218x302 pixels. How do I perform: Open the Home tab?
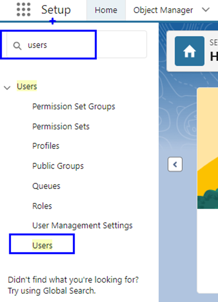coord(106,10)
